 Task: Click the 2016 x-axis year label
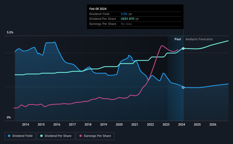[x=57, y=124]
